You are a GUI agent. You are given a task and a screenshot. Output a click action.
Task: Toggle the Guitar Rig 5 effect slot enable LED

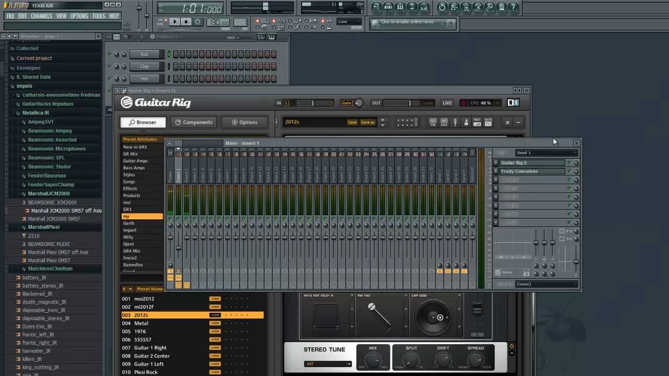(569, 163)
